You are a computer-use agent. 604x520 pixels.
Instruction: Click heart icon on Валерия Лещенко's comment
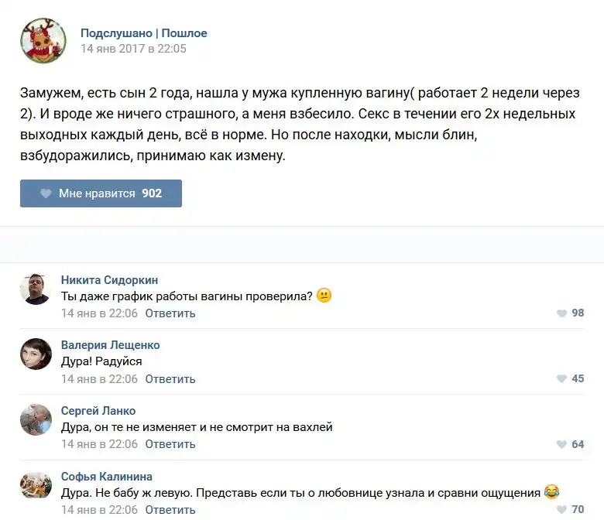(x=562, y=379)
